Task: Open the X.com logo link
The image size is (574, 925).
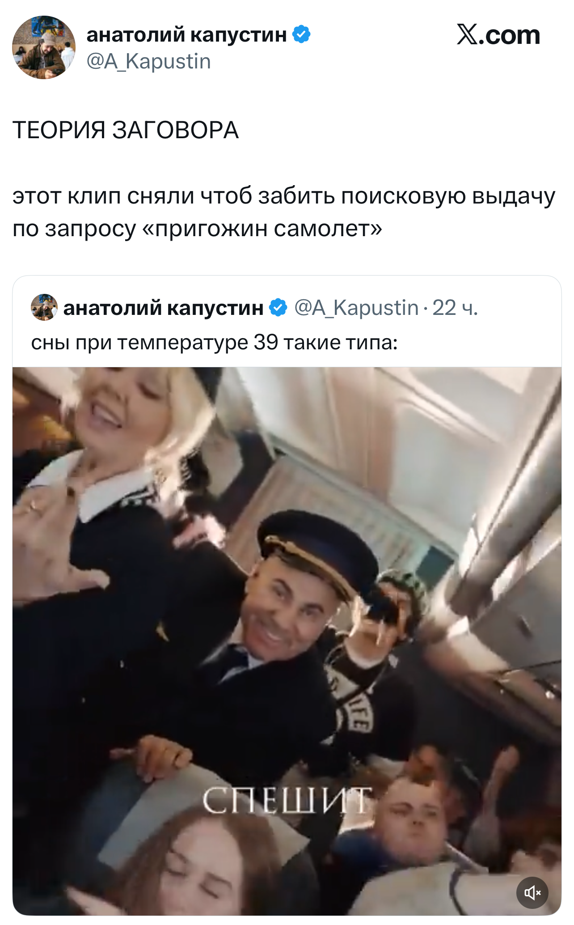Action: coord(498,35)
